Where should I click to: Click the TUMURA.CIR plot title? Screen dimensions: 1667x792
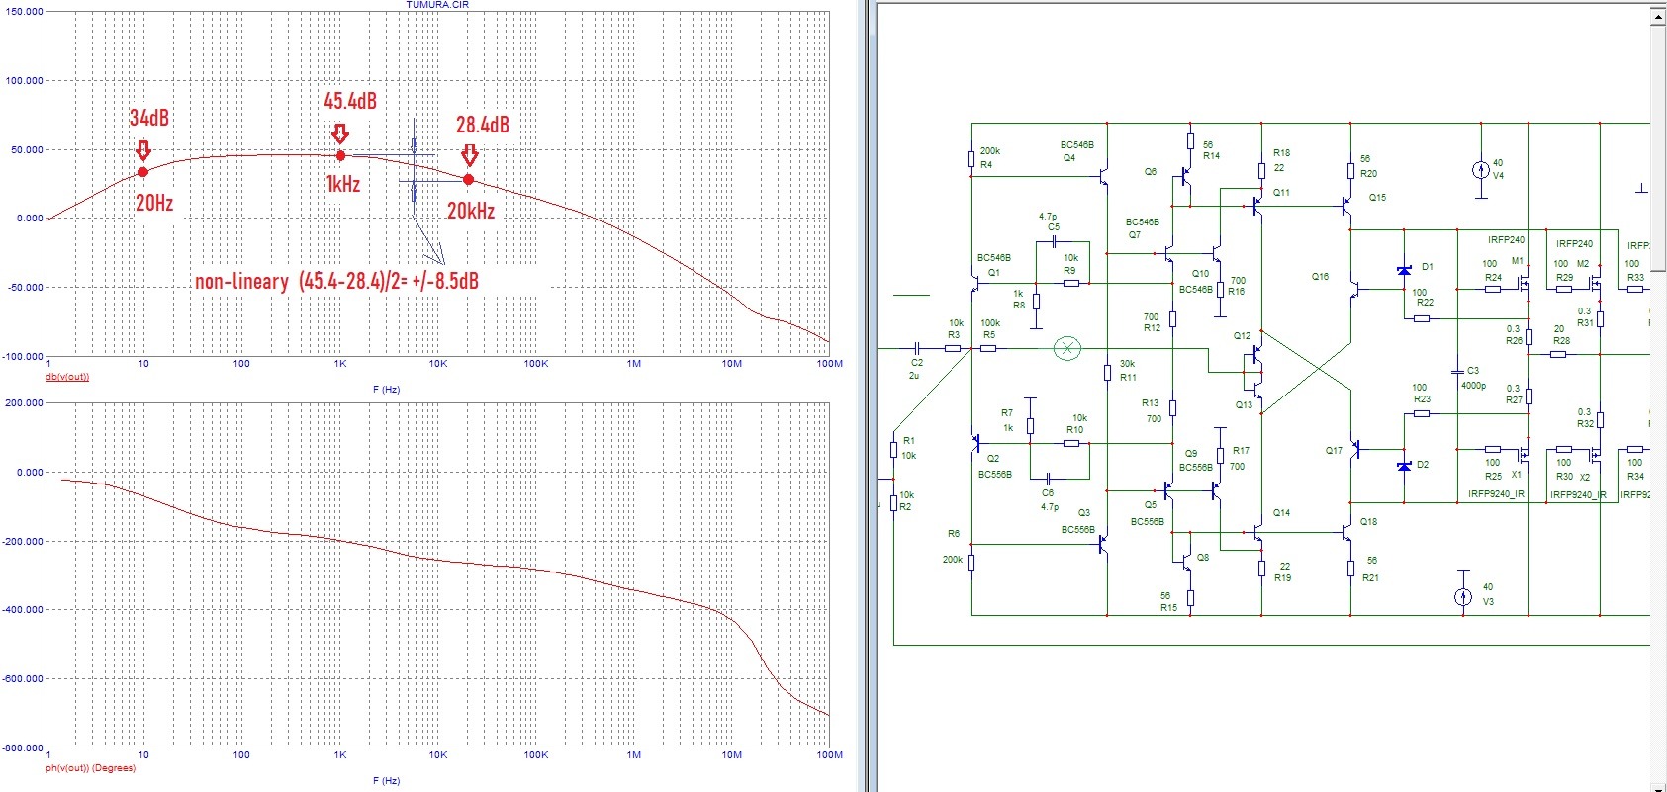[x=437, y=5]
